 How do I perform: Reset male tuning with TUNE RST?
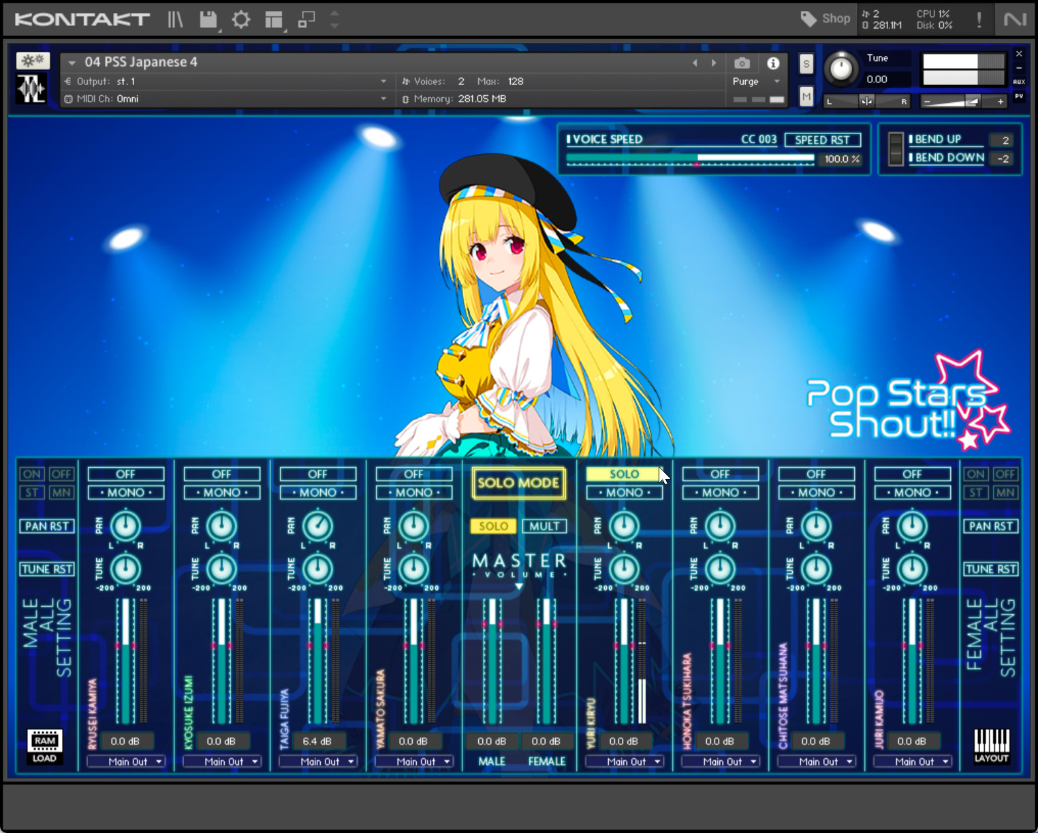pyautogui.click(x=46, y=569)
